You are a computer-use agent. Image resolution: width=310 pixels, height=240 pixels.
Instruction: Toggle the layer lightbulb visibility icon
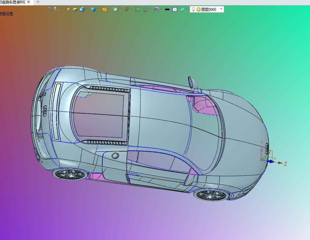[193, 9]
